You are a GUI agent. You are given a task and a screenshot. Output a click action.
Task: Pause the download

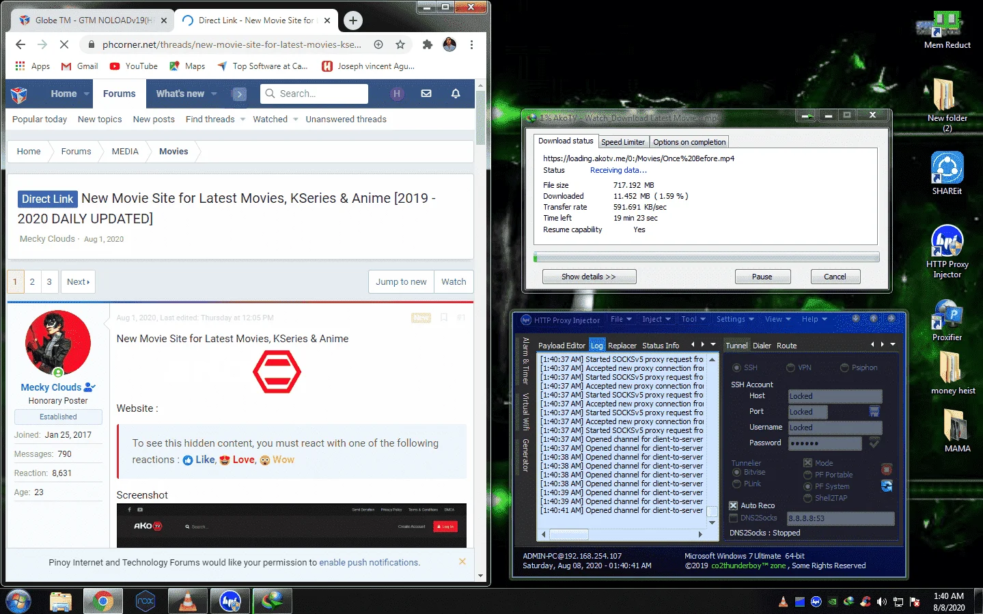click(x=762, y=277)
